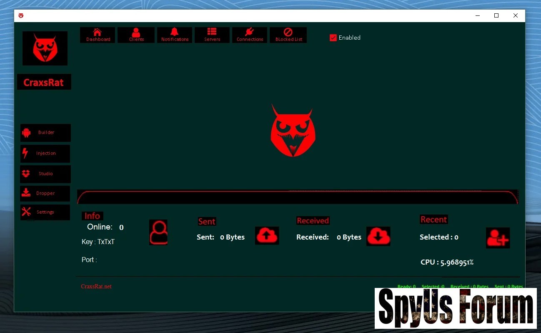Viewport: 541px width, 333px height.
Task: Click the Builder button in sidebar
Action: [x=45, y=133]
